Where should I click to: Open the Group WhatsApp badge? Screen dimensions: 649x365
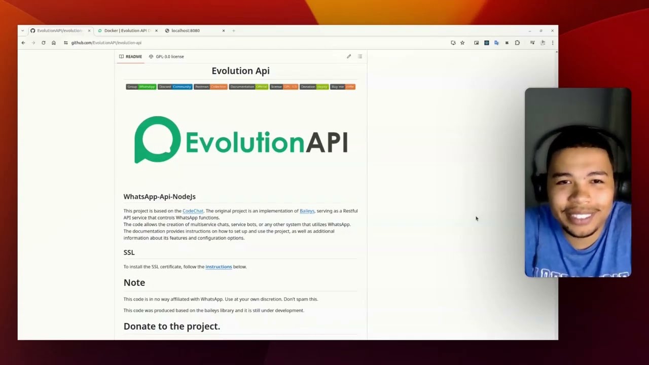pyautogui.click(x=141, y=87)
